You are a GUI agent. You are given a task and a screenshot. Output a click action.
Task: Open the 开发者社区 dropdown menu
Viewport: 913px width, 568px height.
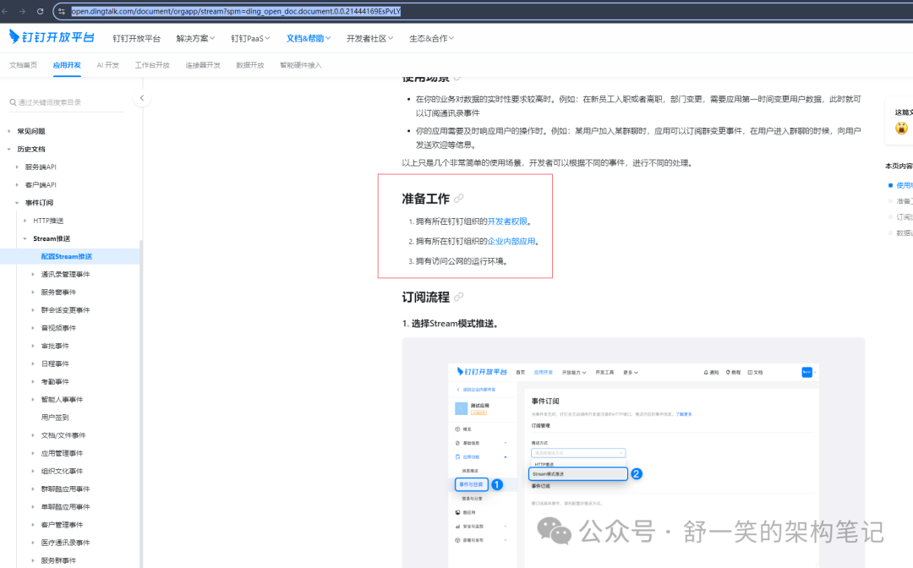coord(369,38)
